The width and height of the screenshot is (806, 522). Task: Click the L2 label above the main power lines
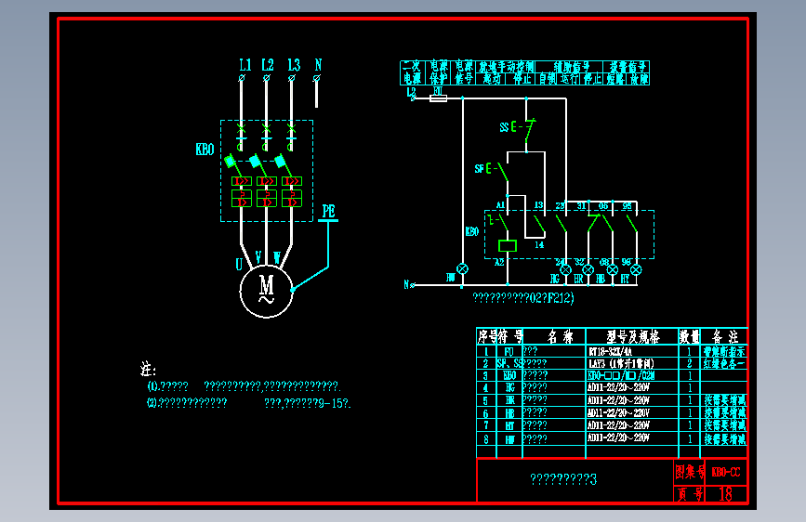[268, 65]
